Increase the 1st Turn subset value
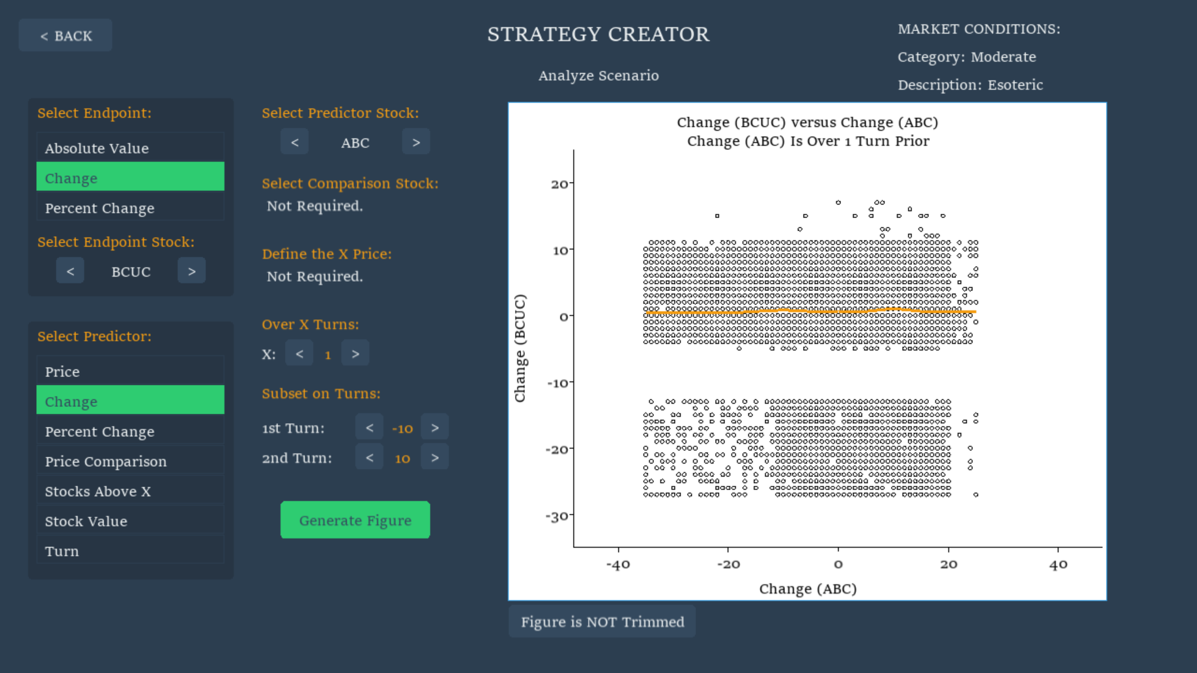Image resolution: width=1197 pixels, height=673 pixels. (435, 427)
